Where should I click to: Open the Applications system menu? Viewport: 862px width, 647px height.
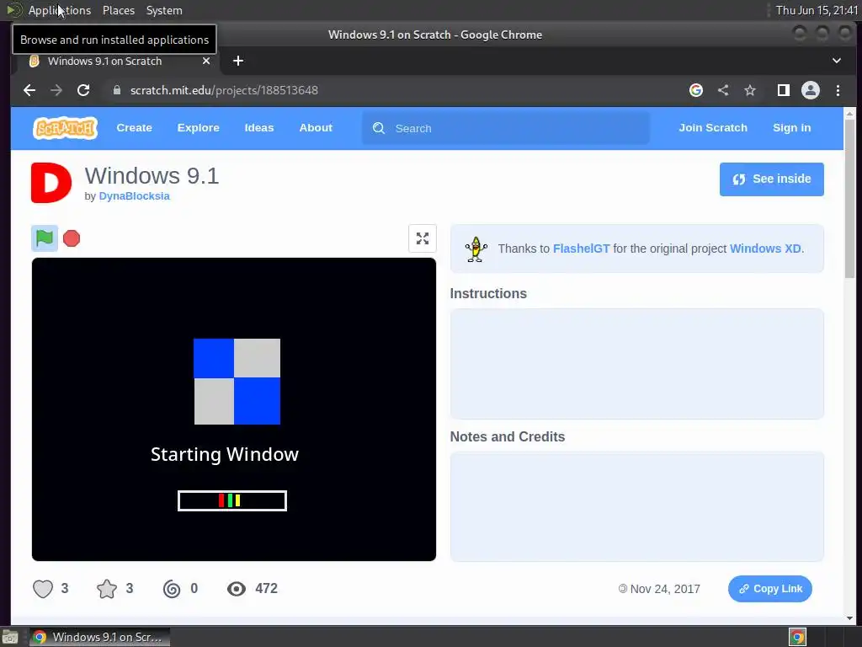60,10
